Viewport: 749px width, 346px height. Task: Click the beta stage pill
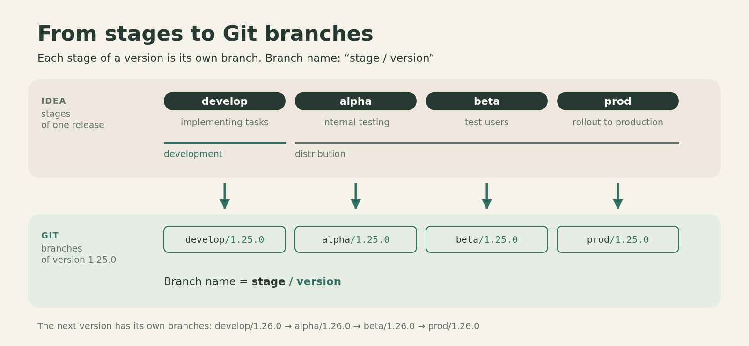point(487,101)
